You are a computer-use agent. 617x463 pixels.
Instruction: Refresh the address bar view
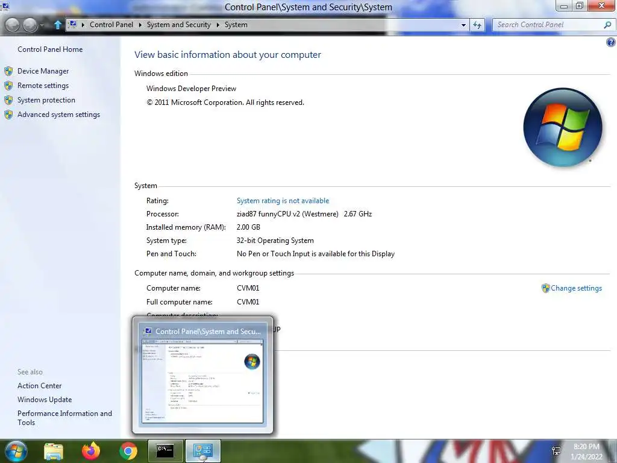click(477, 25)
